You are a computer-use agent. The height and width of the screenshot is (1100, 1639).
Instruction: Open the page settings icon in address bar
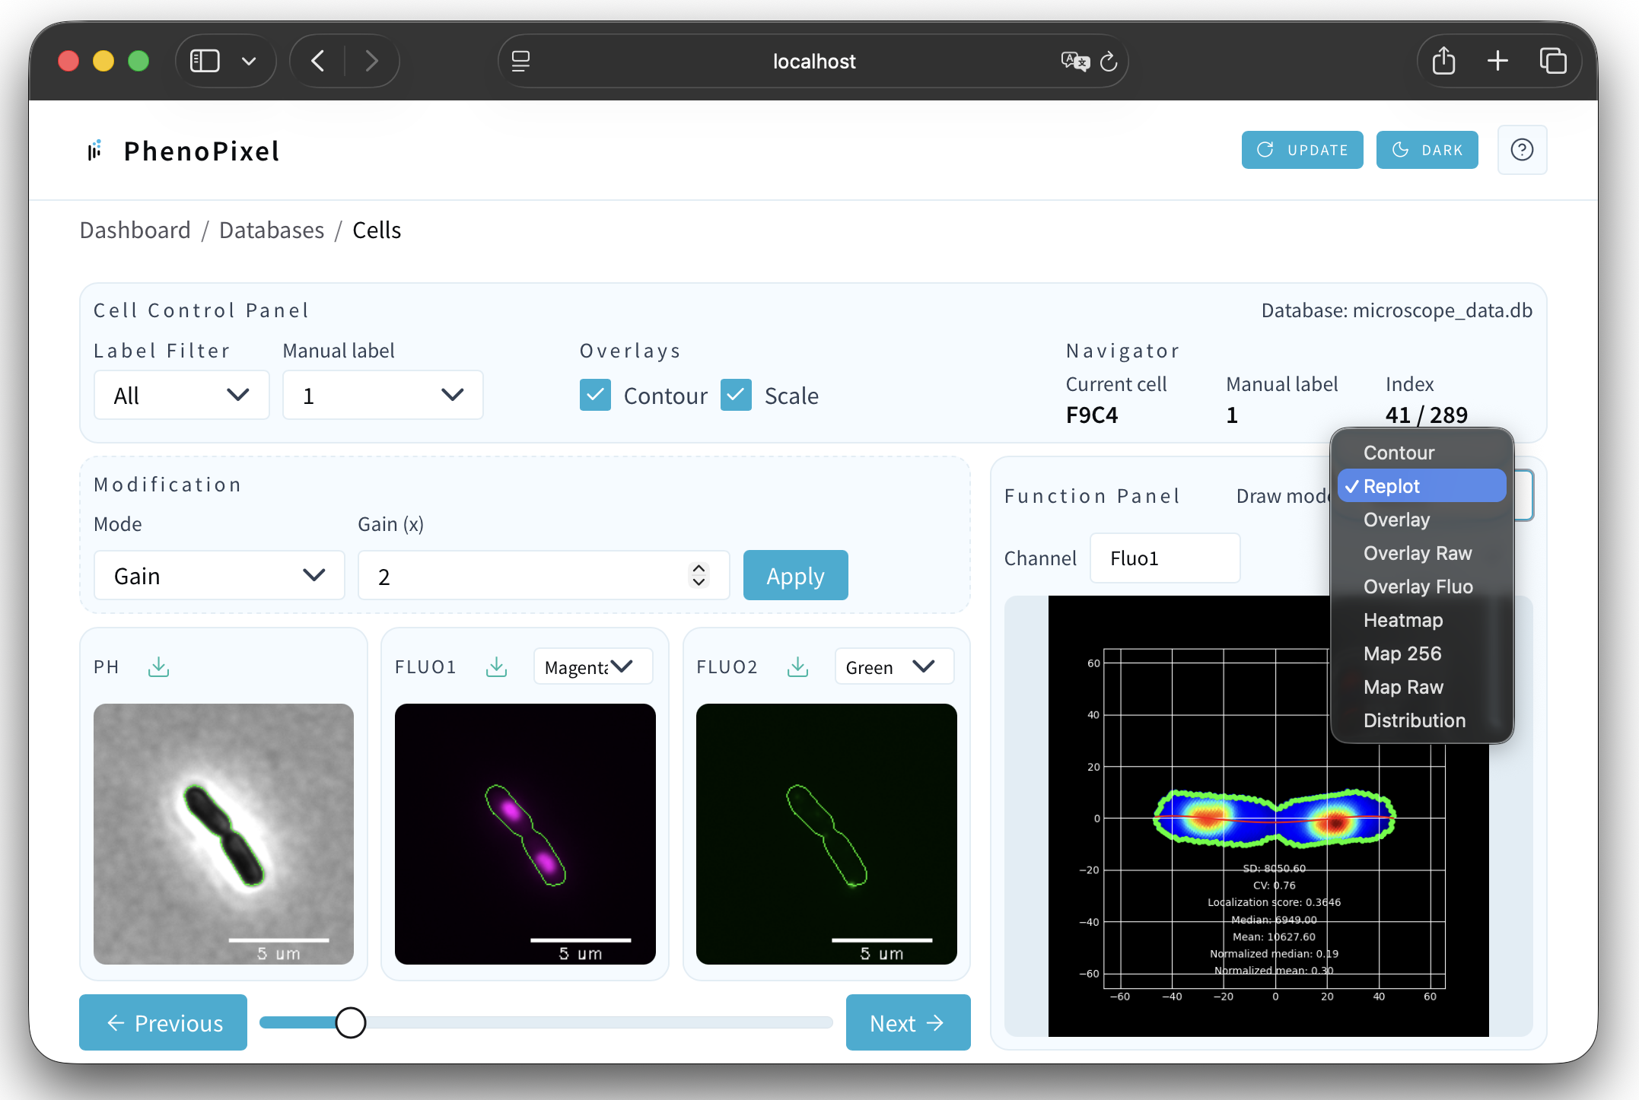(520, 61)
